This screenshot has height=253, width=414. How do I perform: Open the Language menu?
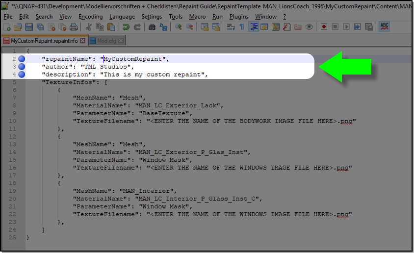coord(122,17)
